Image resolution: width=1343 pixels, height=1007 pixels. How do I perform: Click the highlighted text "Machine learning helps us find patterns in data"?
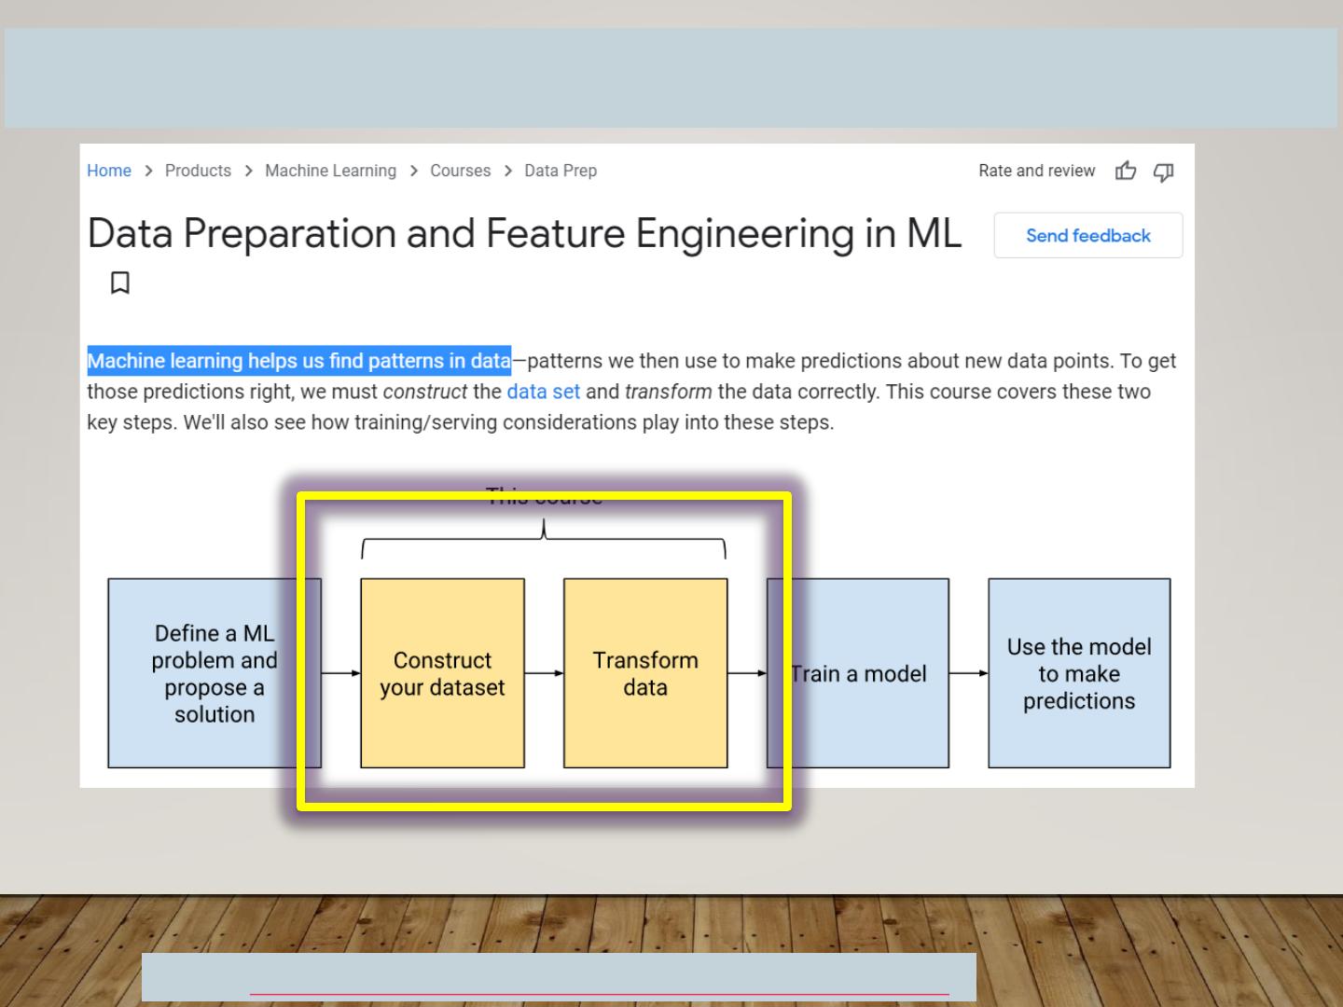point(299,361)
